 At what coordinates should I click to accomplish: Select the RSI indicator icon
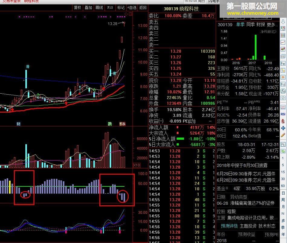tap(283, 114)
